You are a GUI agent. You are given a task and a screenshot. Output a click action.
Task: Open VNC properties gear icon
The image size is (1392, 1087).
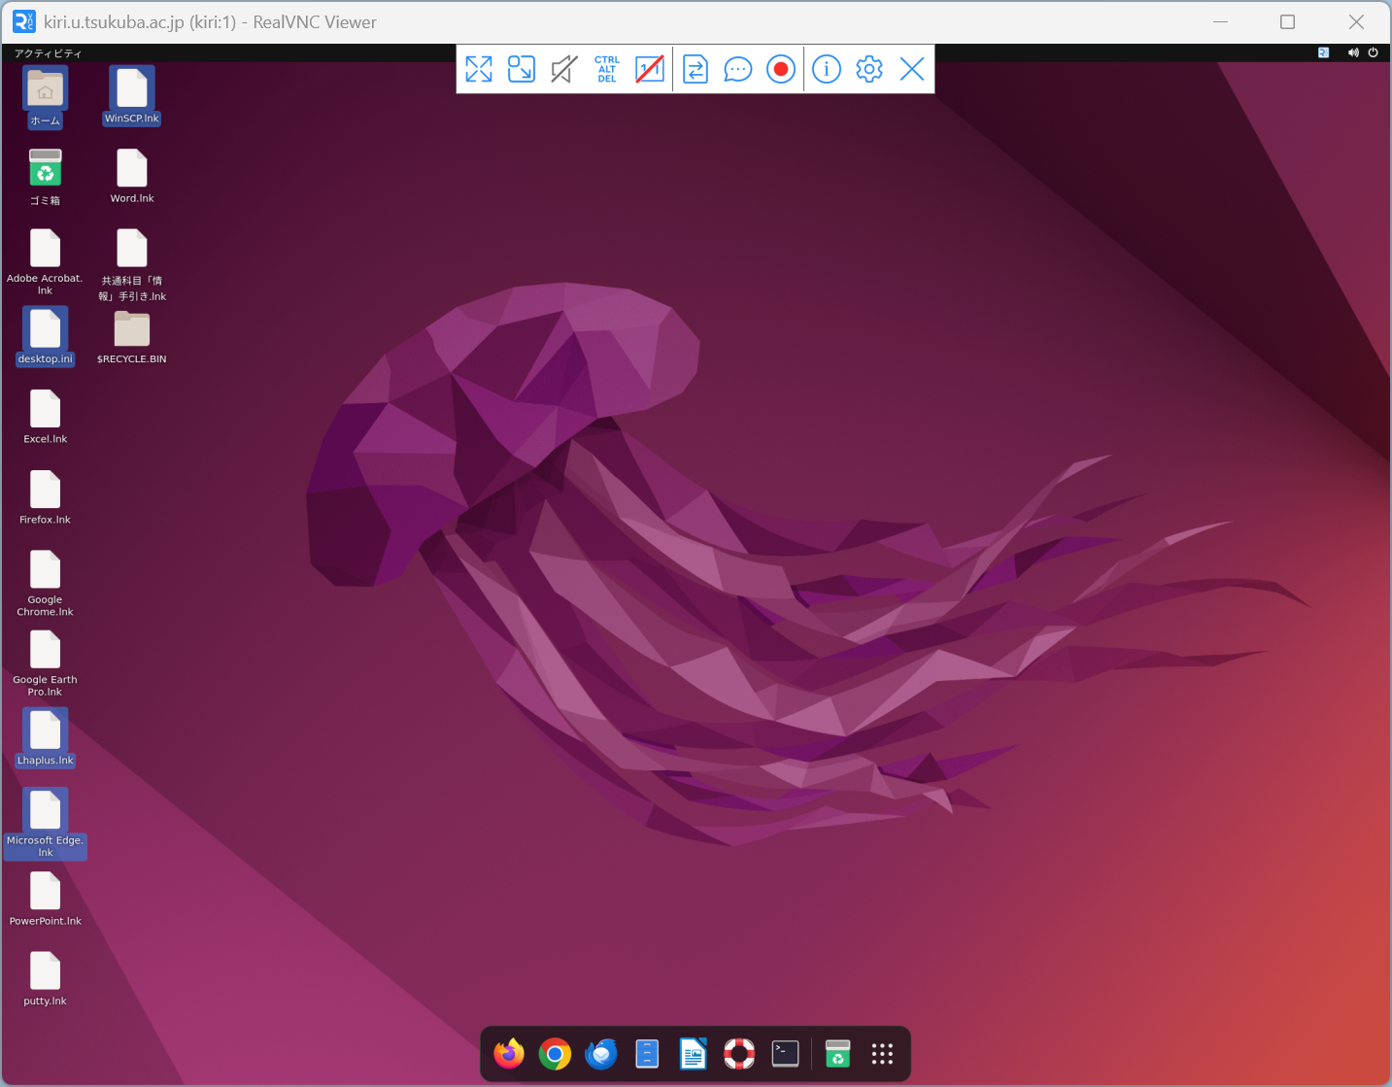(x=869, y=69)
